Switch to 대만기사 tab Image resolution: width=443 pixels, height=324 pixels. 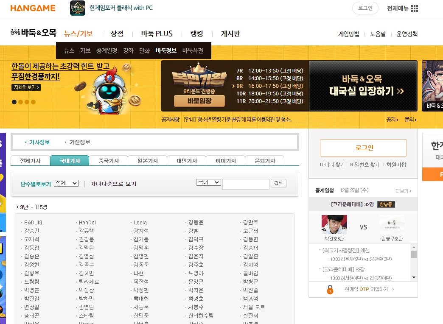tap(187, 161)
